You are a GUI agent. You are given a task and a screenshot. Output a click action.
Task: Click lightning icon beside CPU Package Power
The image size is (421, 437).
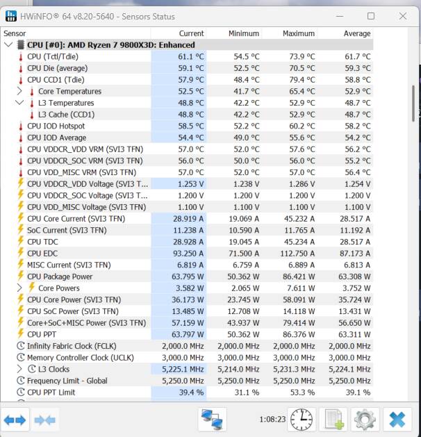(x=21, y=276)
